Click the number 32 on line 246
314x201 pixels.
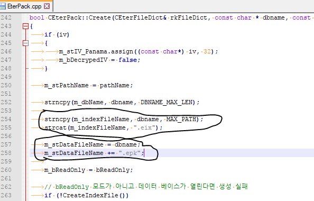(x=207, y=52)
